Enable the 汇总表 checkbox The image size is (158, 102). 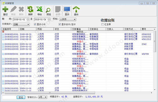click(102, 24)
